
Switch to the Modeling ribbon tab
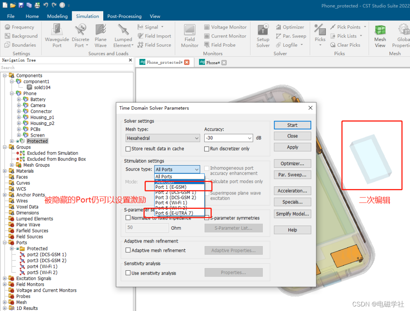click(x=57, y=16)
